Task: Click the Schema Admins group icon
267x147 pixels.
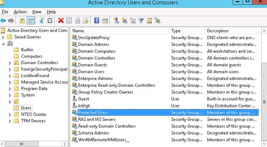Action: click(75, 133)
